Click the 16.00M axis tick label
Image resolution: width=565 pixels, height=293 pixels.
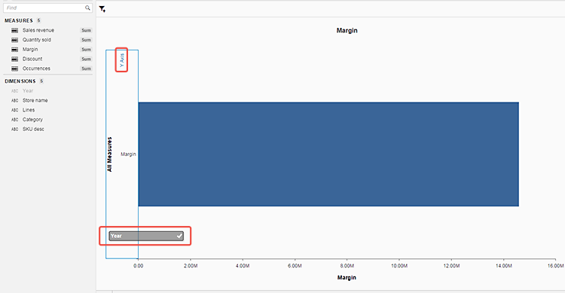tap(556, 266)
